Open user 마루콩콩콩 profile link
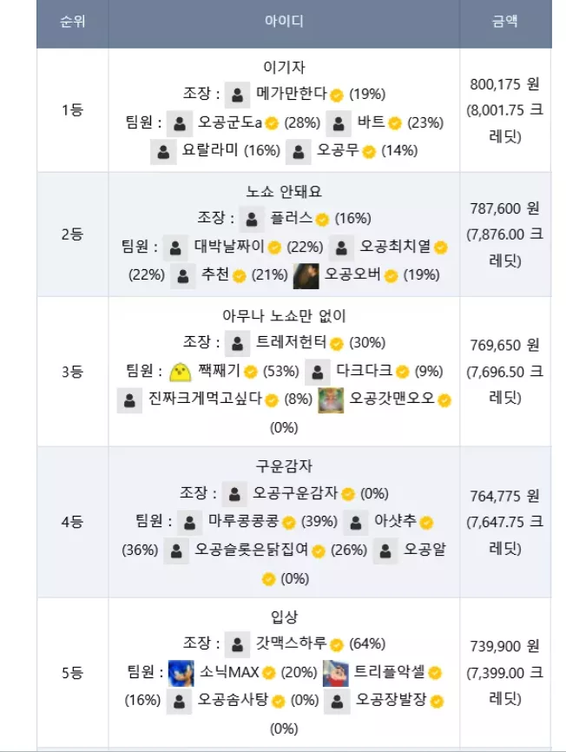The image size is (566, 752). [243, 521]
